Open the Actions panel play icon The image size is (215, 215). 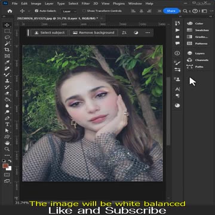click(x=177, y=30)
